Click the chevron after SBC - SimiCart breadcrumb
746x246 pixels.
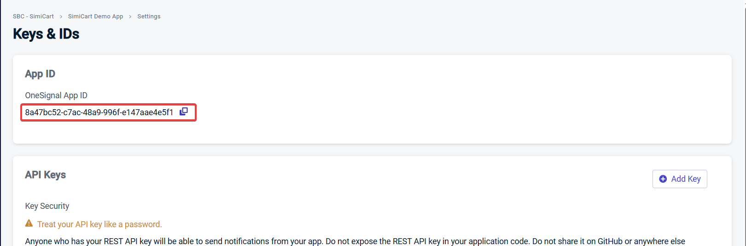pyautogui.click(x=61, y=17)
